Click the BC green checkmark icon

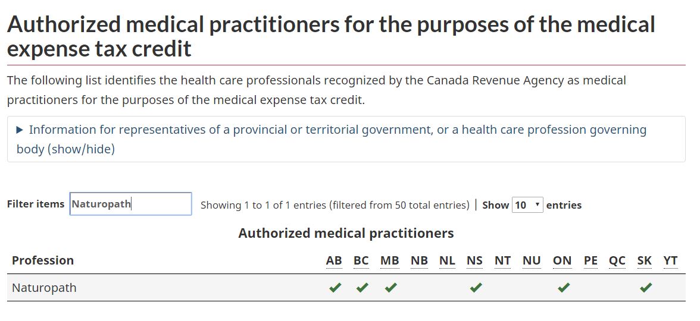click(x=362, y=288)
